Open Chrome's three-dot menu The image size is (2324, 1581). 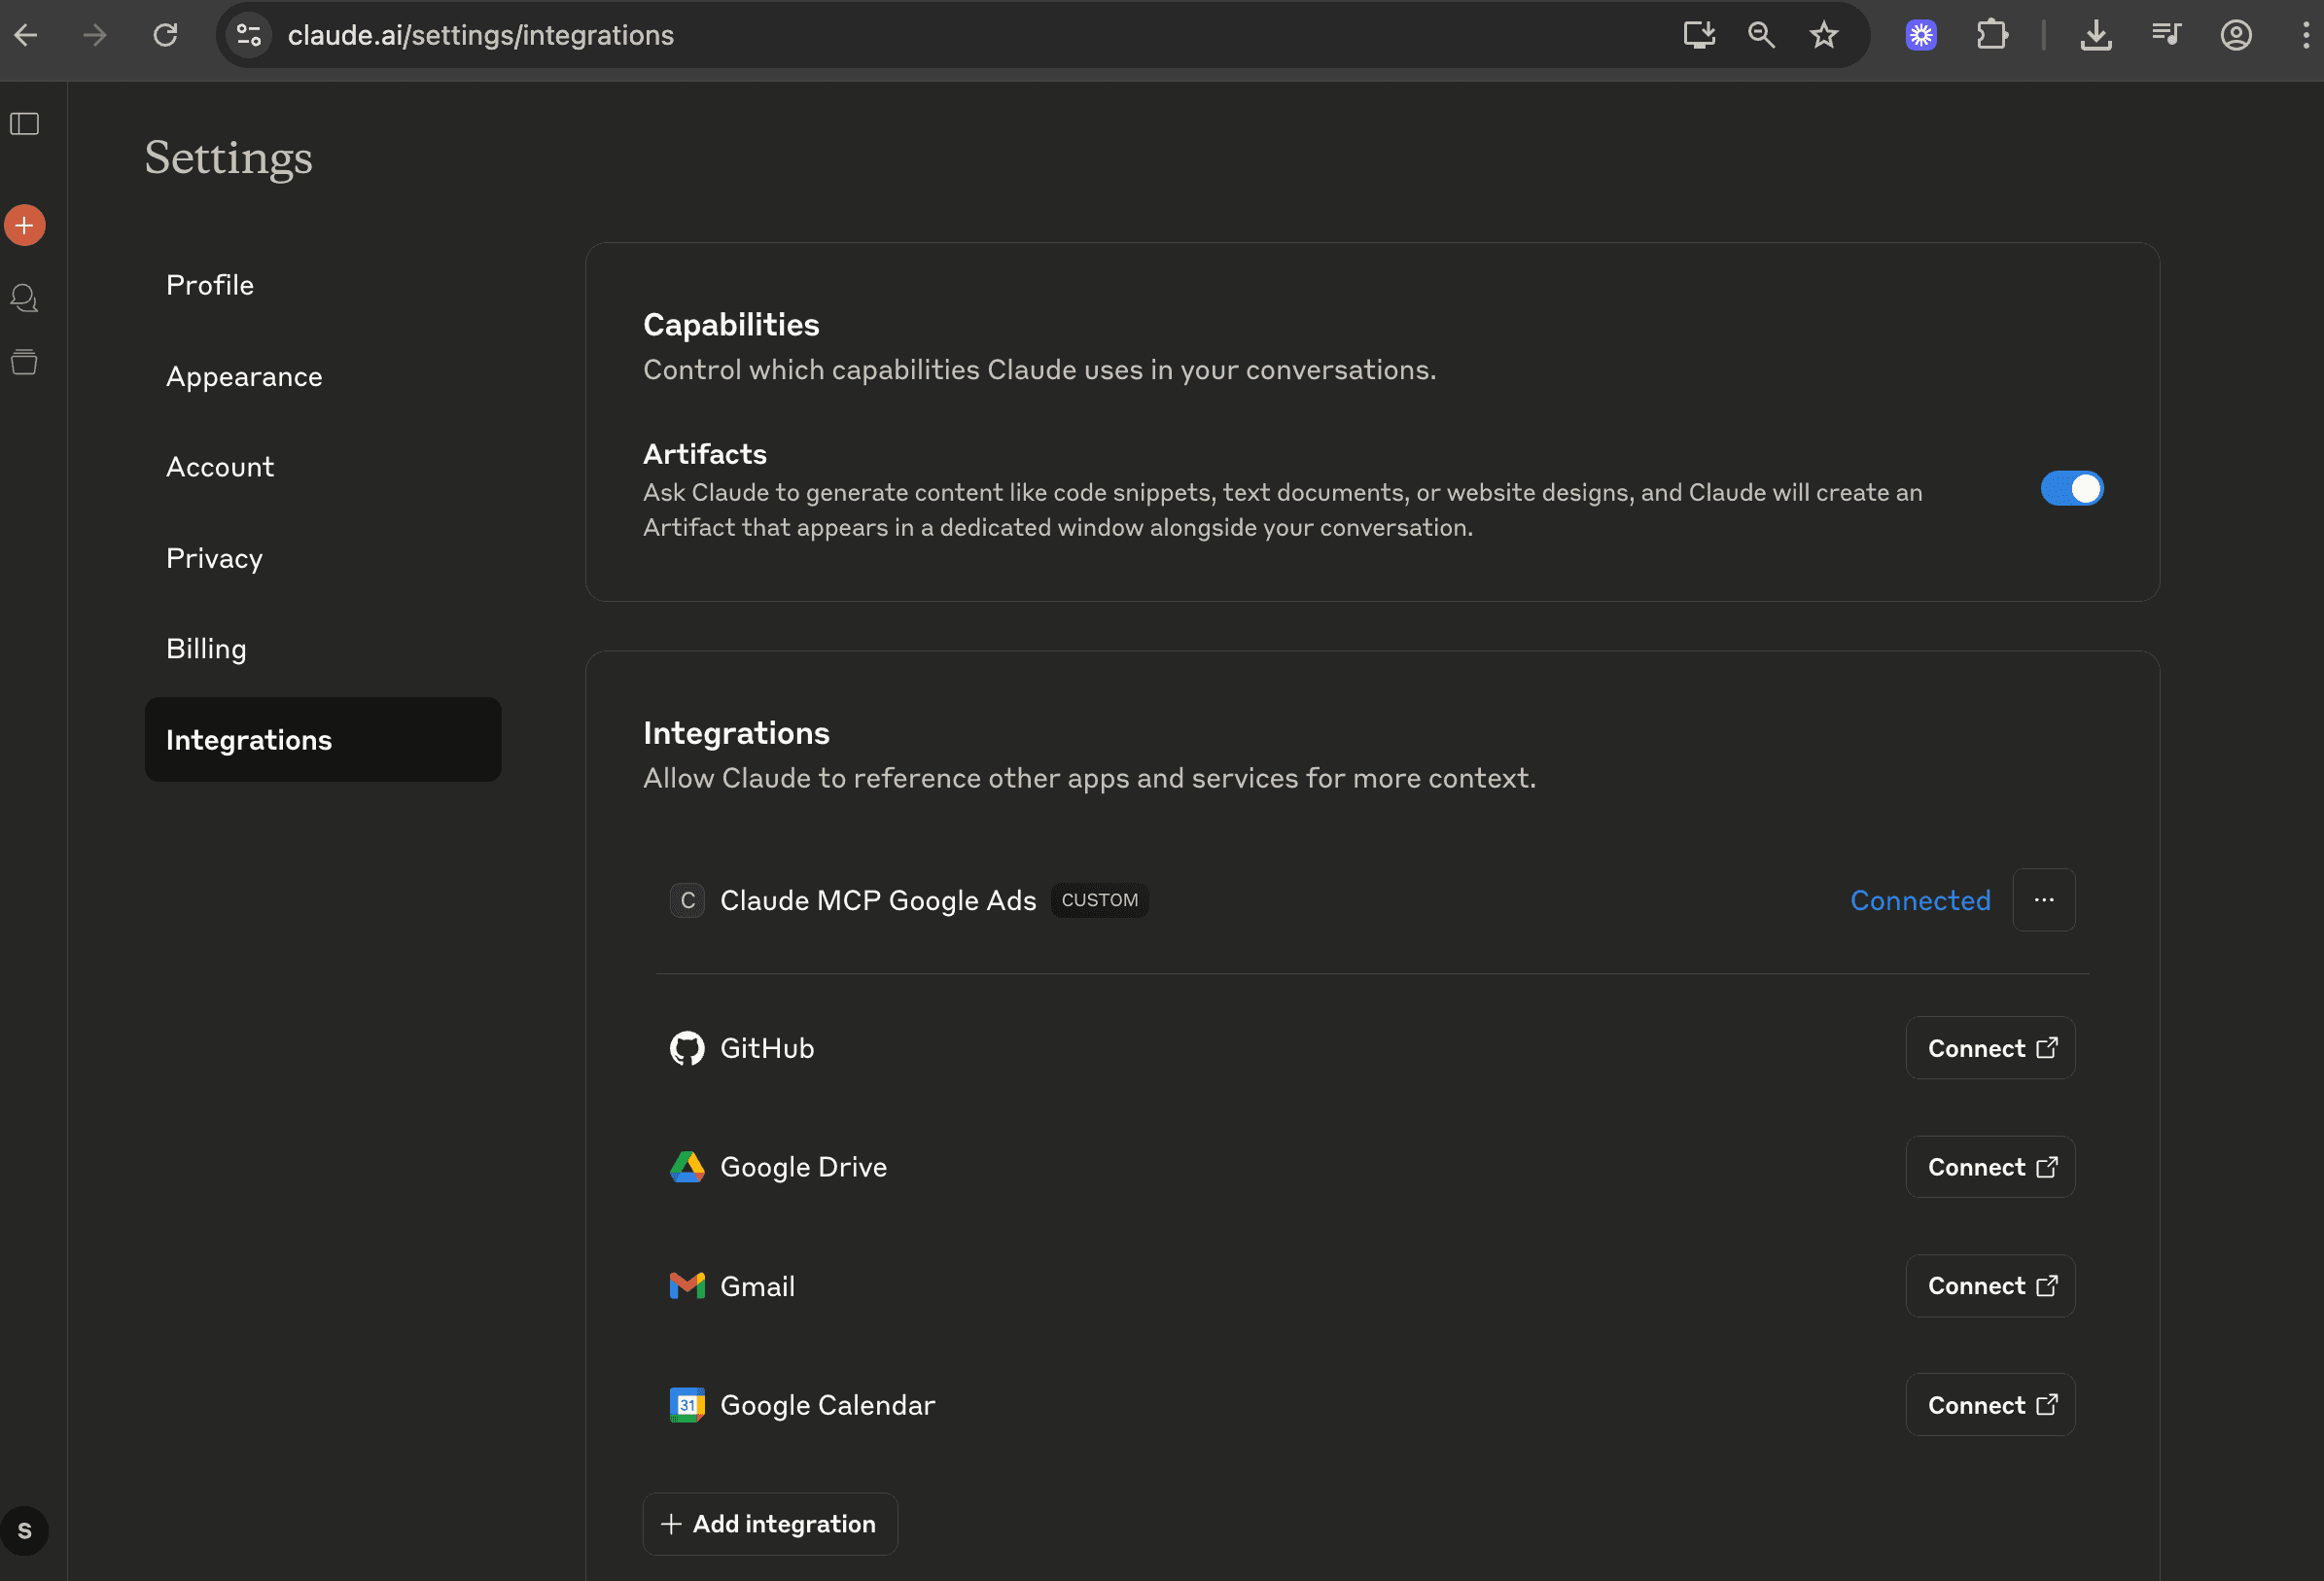pyautogui.click(x=2305, y=35)
